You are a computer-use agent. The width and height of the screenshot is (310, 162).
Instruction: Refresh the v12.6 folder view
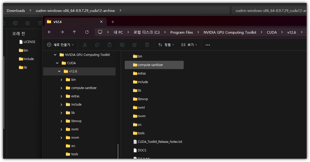(x=87, y=32)
